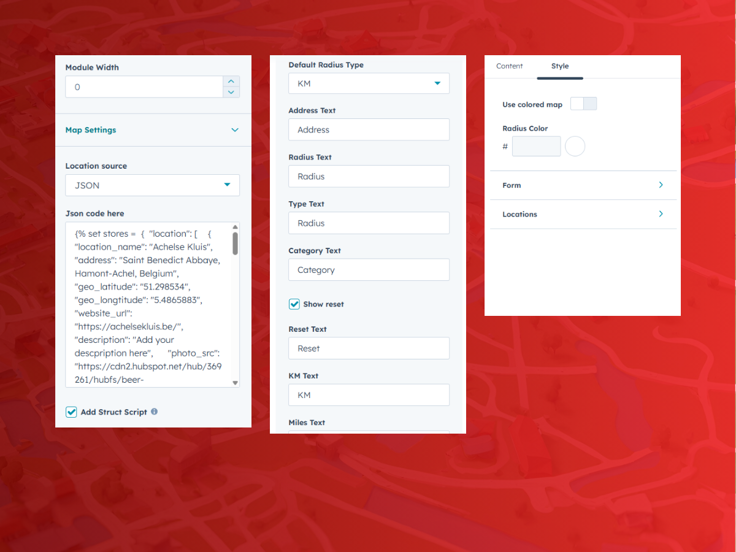
Task: Open the Locations section chevron
Action: click(661, 214)
